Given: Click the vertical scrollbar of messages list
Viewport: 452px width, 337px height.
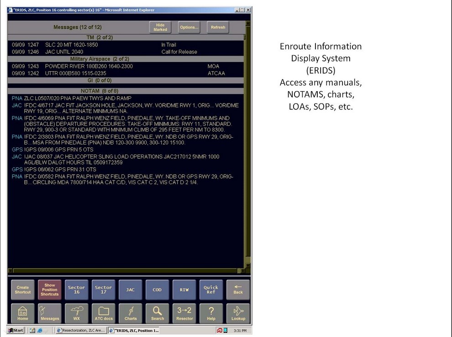Looking at the screenshot, I should [248, 150].
